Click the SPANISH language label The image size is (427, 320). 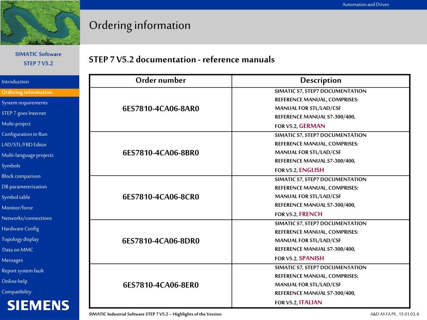tap(311, 258)
